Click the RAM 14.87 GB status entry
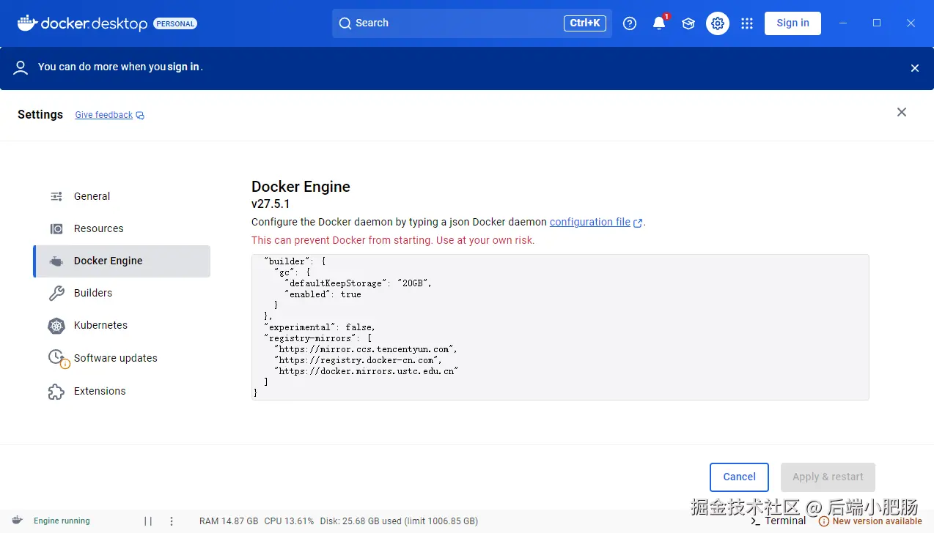This screenshot has height=533, width=934. (229, 521)
